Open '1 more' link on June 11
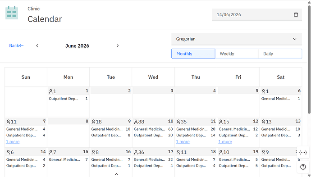This screenshot has width=311, height=177. (x=183, y=142)
